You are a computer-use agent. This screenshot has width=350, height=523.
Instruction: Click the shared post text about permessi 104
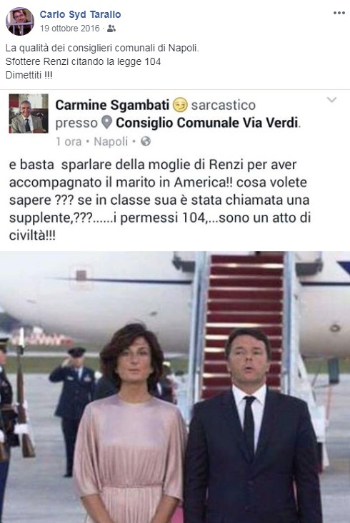(x=160, y=200)
